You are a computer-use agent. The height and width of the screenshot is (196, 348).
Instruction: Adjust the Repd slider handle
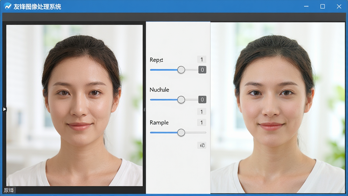pyautogui.click(x=181, y=70)
